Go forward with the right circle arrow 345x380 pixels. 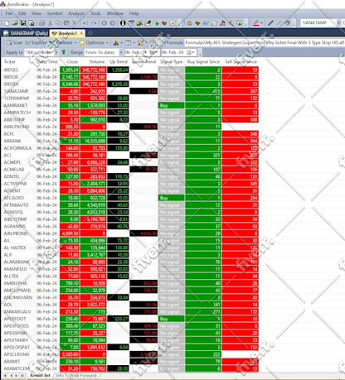[x=113, y=23]
